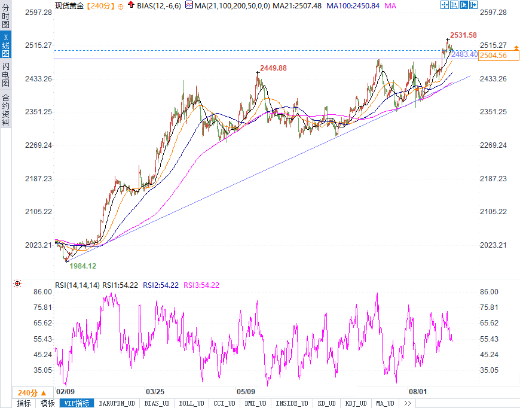Switch to the 闪电图 side tab

[5, 74]
